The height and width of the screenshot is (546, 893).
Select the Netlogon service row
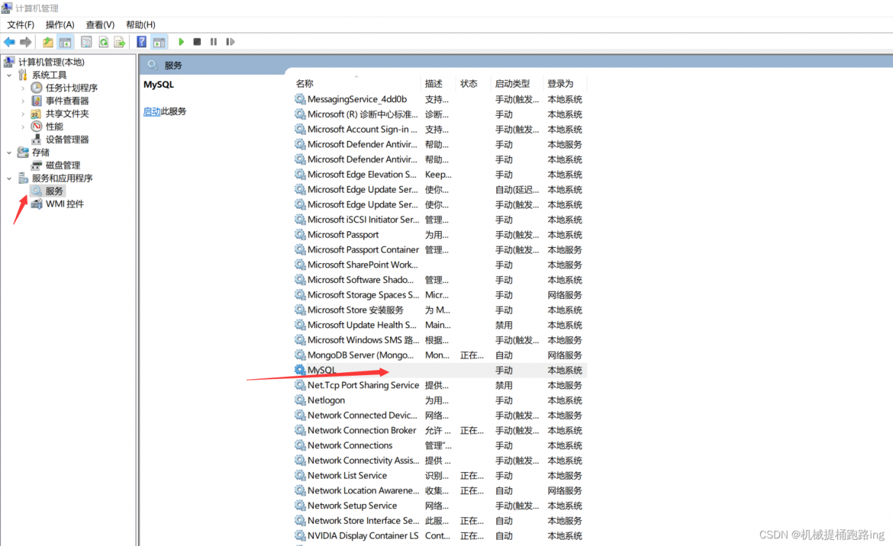click(x=440, y=400)
